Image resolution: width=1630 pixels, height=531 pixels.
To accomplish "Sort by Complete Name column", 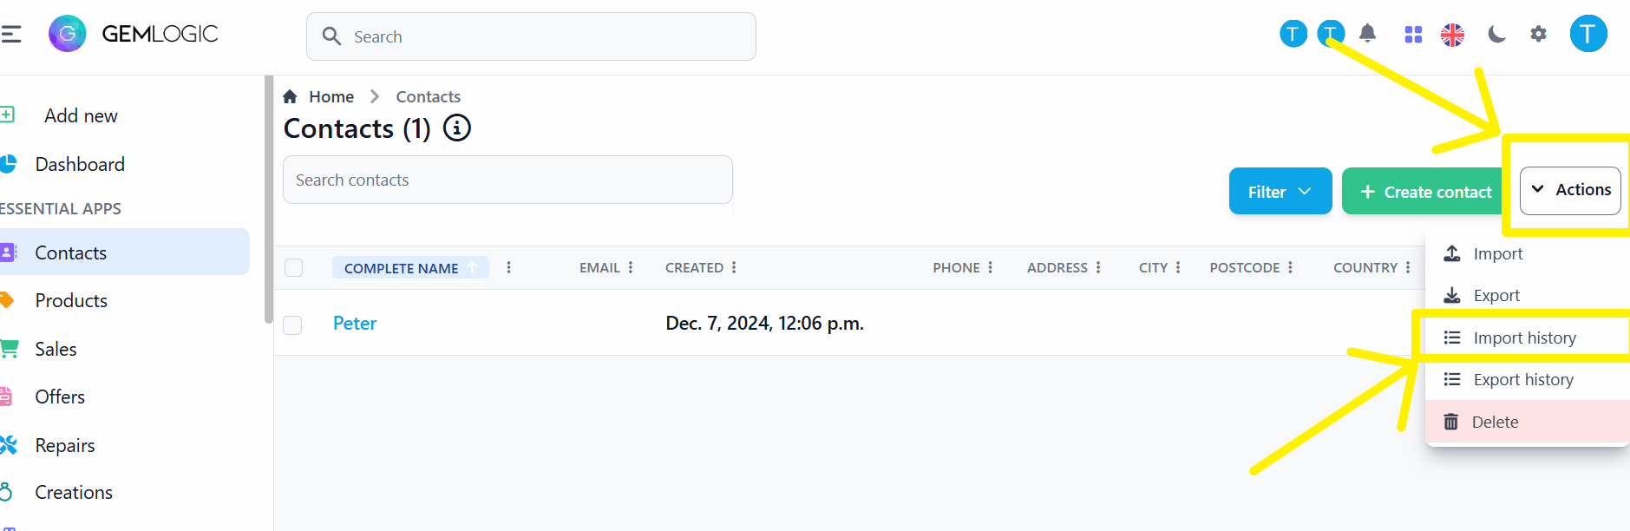I will coord(402,268).
